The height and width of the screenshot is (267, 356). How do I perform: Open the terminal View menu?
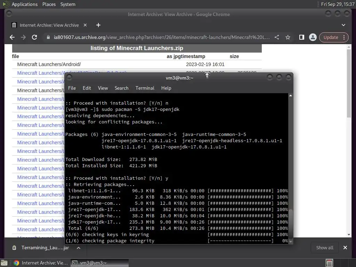103,88
